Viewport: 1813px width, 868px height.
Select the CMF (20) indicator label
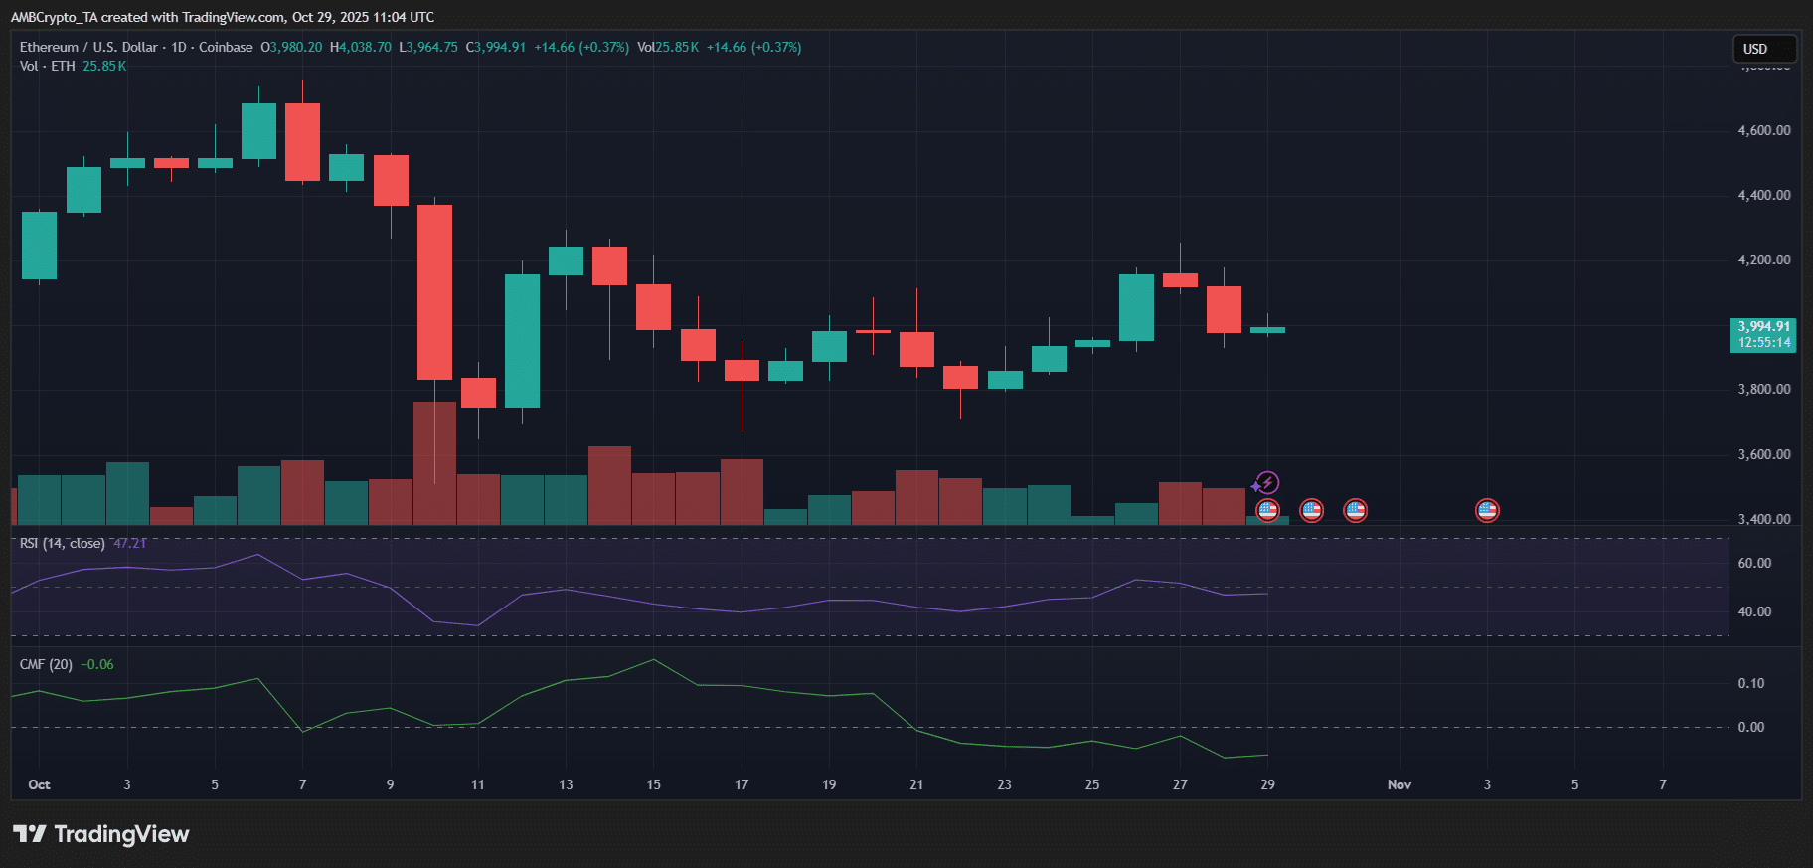pyautogui.click(x=46, y=664)
